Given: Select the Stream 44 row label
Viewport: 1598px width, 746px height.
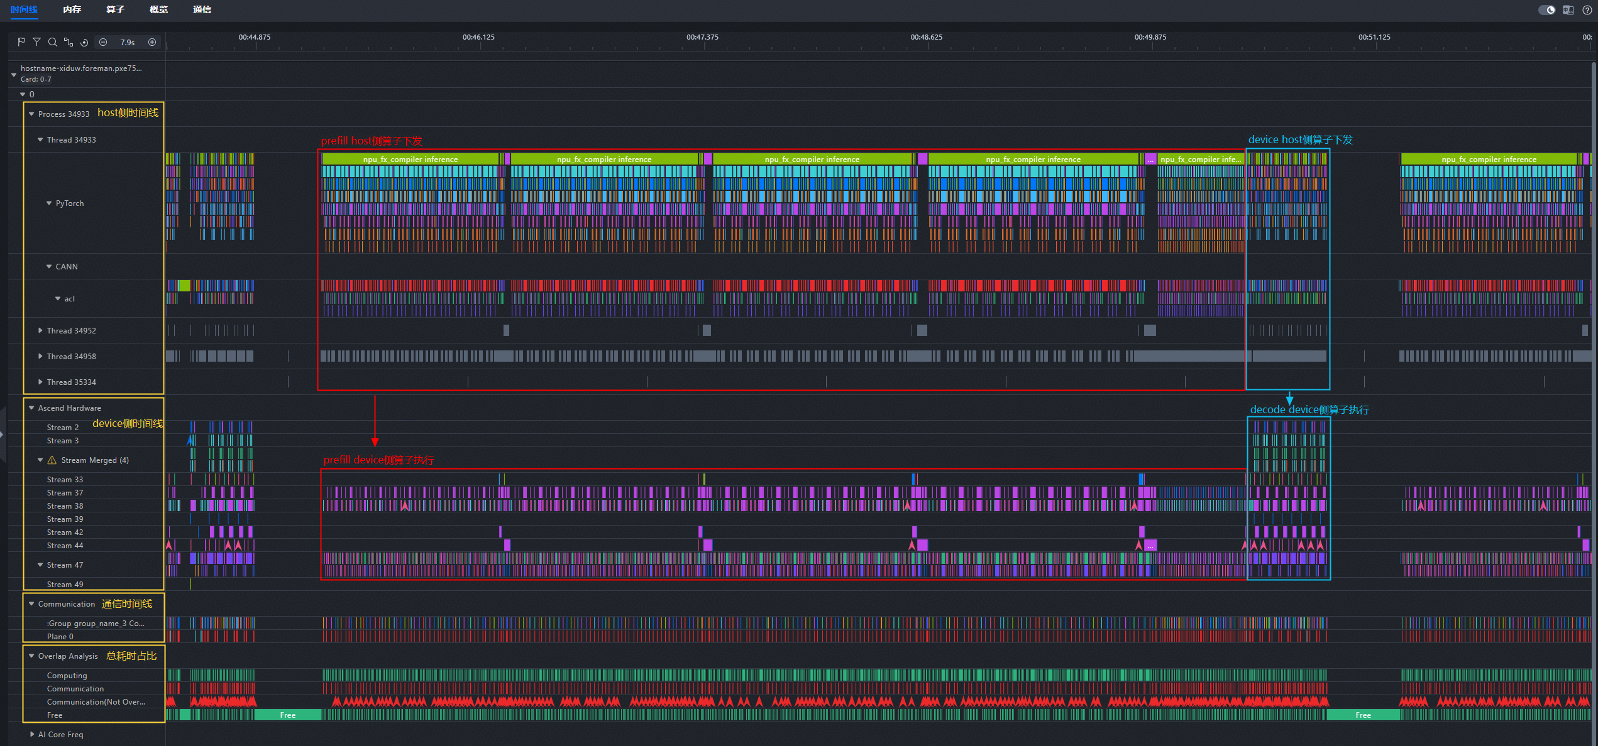Looking at the screenshot, I should tap(65, 546).
